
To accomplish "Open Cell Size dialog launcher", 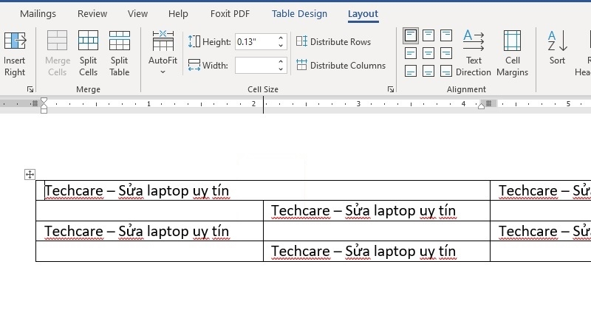I will (x=391, y=89).
